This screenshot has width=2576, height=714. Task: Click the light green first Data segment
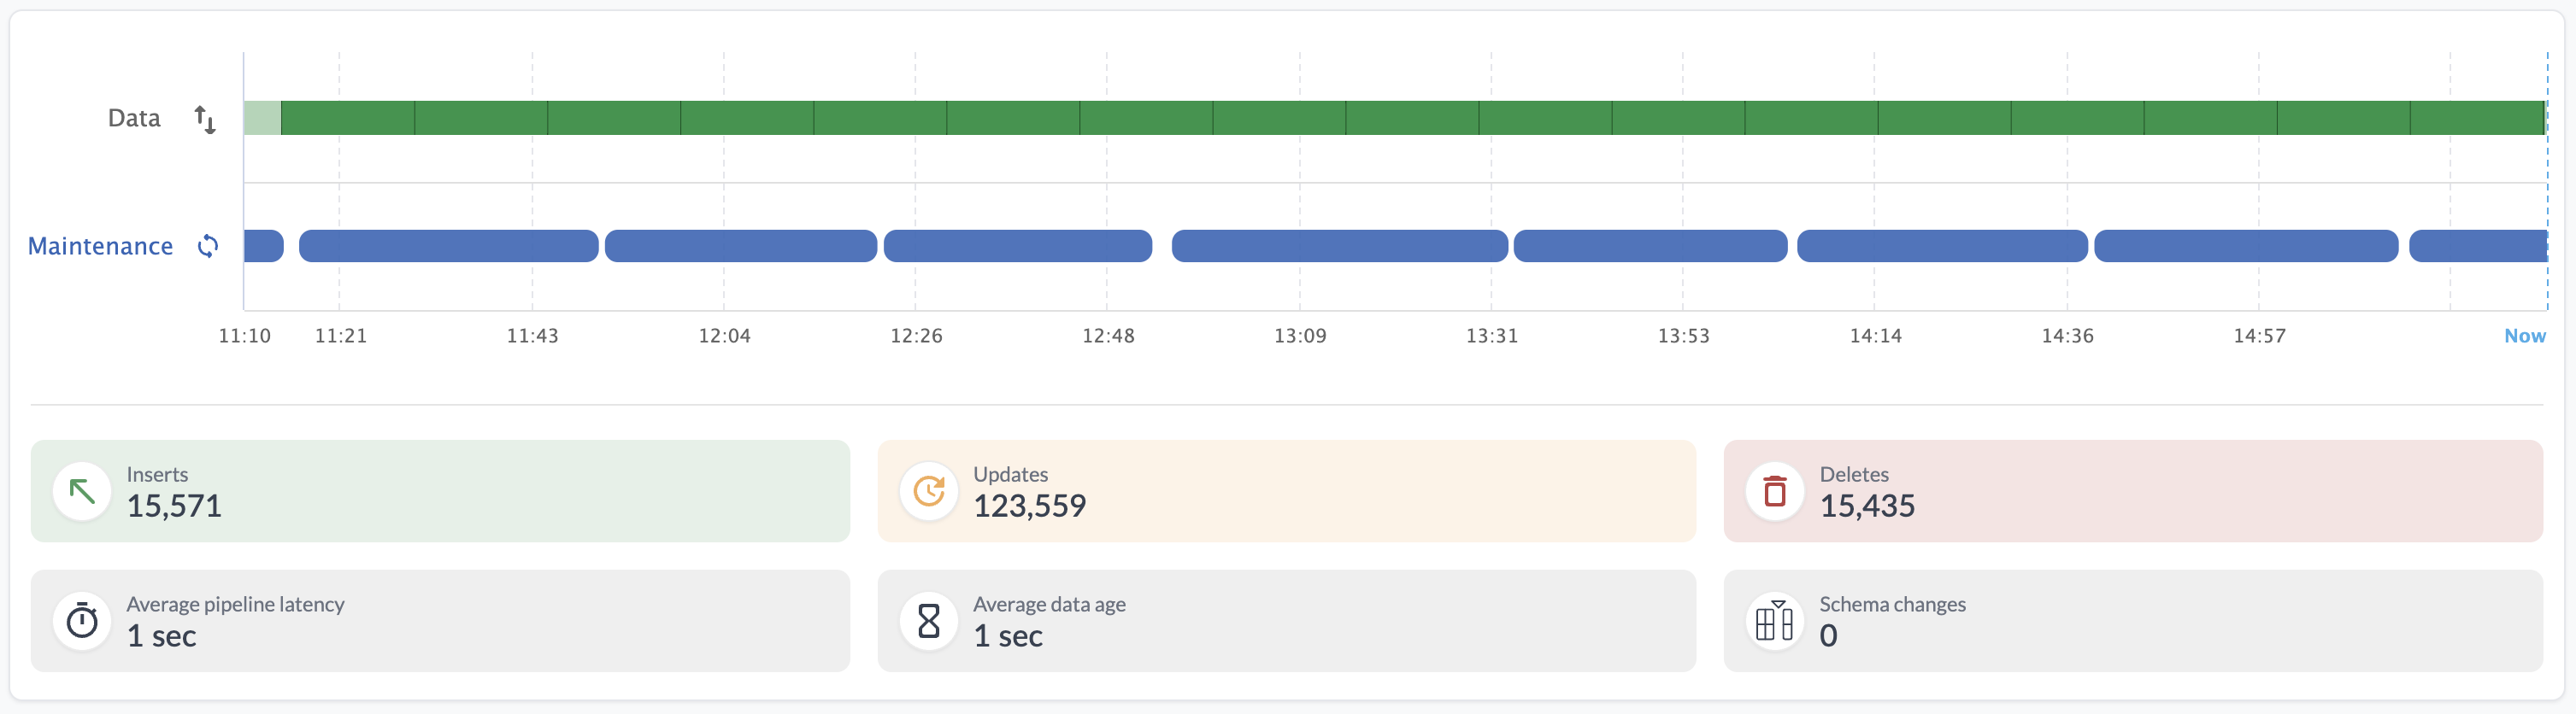point(262,118)
